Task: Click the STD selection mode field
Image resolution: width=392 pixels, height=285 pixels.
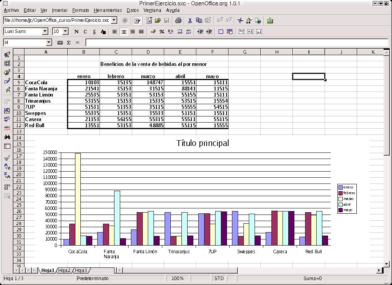Action: [x=219, y=278]
